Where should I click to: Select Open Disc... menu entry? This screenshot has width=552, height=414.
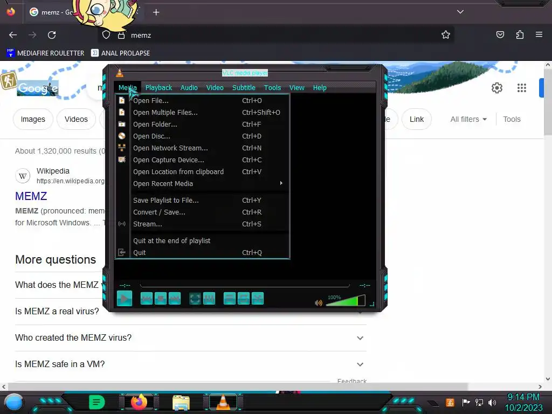(x=203, y=136)
